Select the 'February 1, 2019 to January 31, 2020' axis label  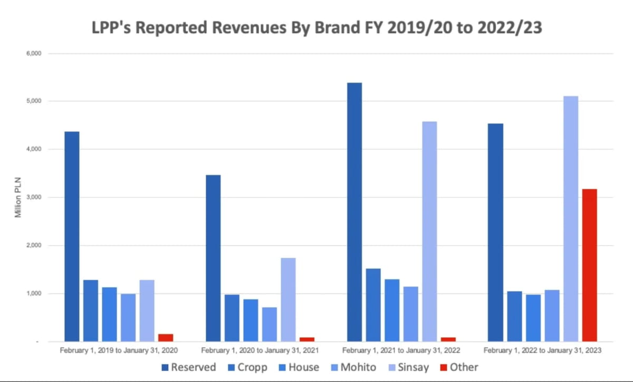(x=119, y=350)
